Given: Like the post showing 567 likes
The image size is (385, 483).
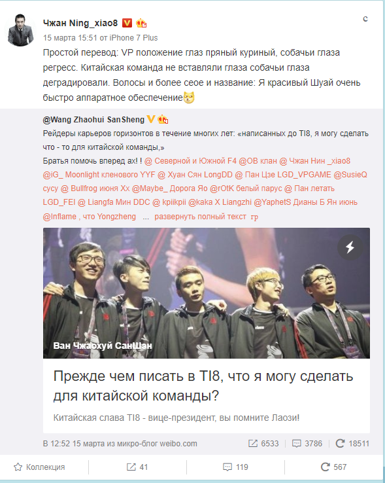Looking at the screenshot, I should [x=333, y=467].
